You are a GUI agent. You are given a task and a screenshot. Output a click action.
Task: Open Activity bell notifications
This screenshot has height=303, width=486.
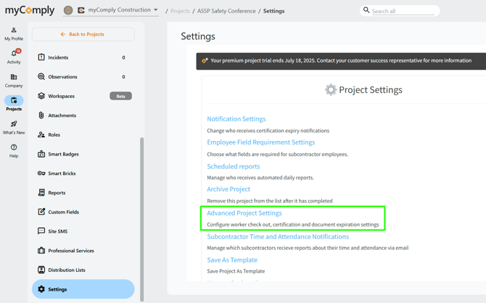tap(14, 57)
